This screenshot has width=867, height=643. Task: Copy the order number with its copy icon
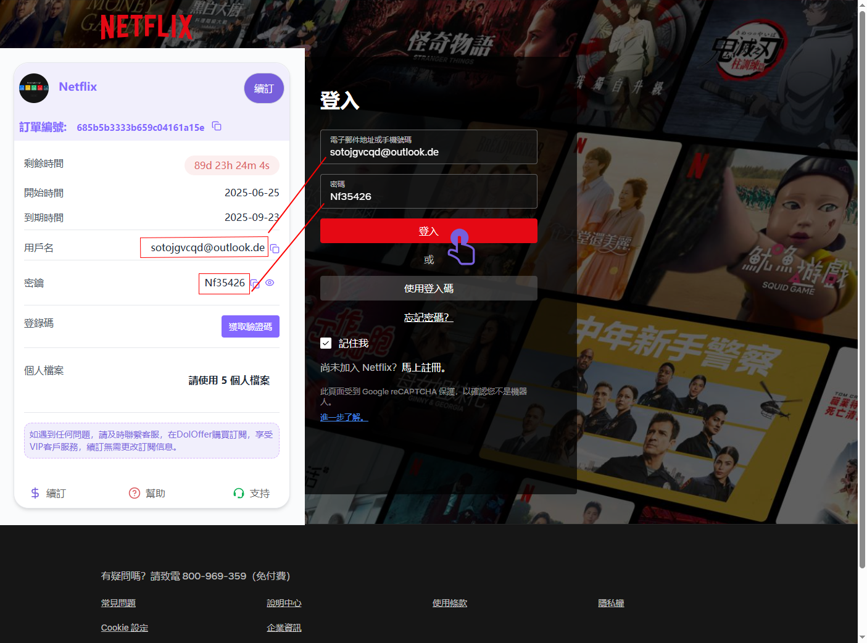point(217,127)
